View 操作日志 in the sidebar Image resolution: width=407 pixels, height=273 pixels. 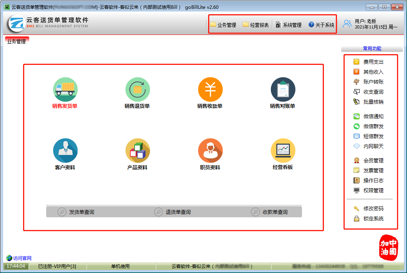[x=368, y=180]
